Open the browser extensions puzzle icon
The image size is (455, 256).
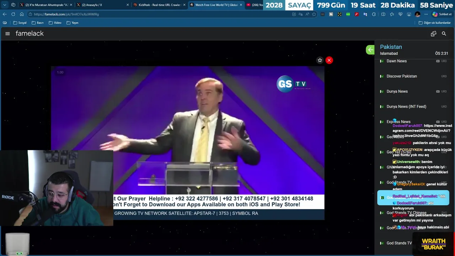pos(374,14)
